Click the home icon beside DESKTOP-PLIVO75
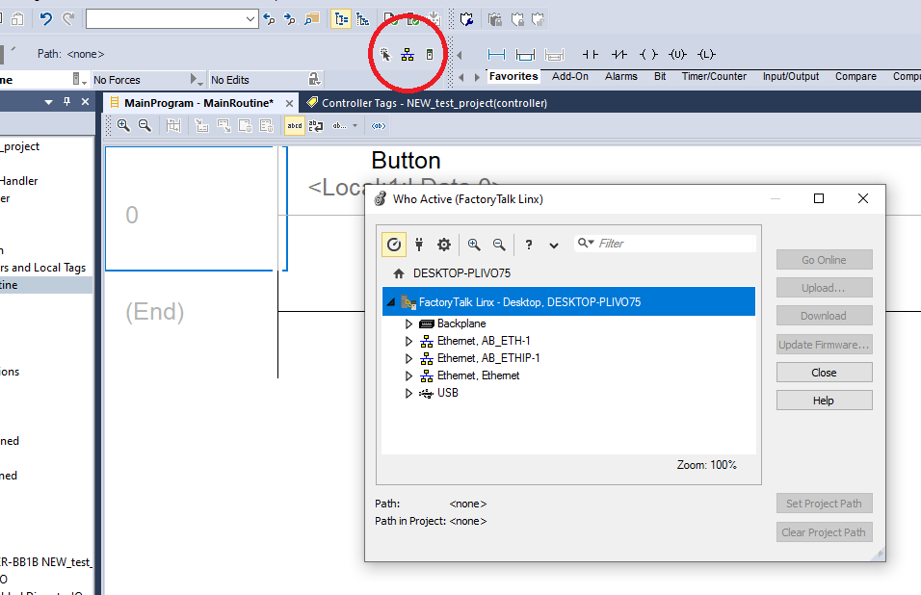Image resolution: width=921 pixels, height=595 pixels. coord(398,273)
